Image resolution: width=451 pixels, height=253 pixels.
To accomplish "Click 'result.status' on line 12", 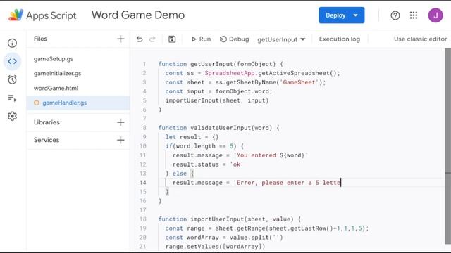I will 196,164.
